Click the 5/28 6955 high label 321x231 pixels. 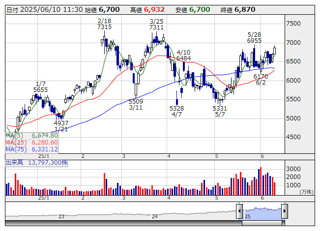click(254, 38)
